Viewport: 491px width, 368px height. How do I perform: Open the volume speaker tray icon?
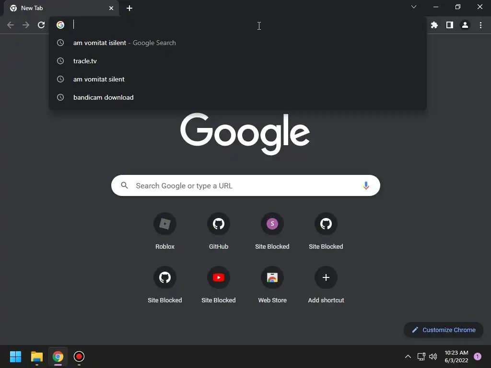[433, 356]
